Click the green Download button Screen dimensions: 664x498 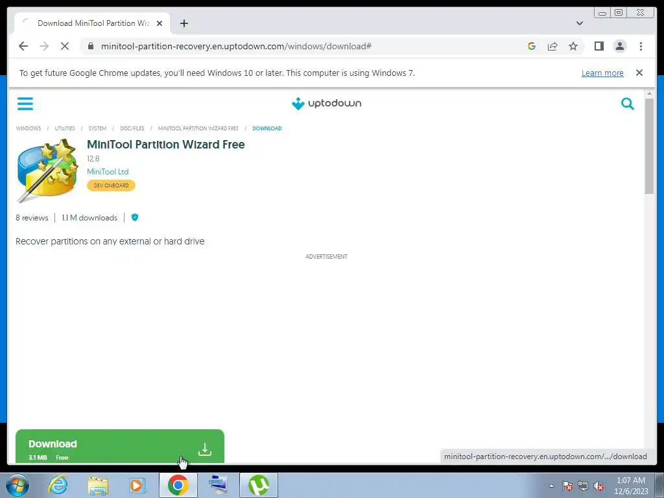coord(120,446)
